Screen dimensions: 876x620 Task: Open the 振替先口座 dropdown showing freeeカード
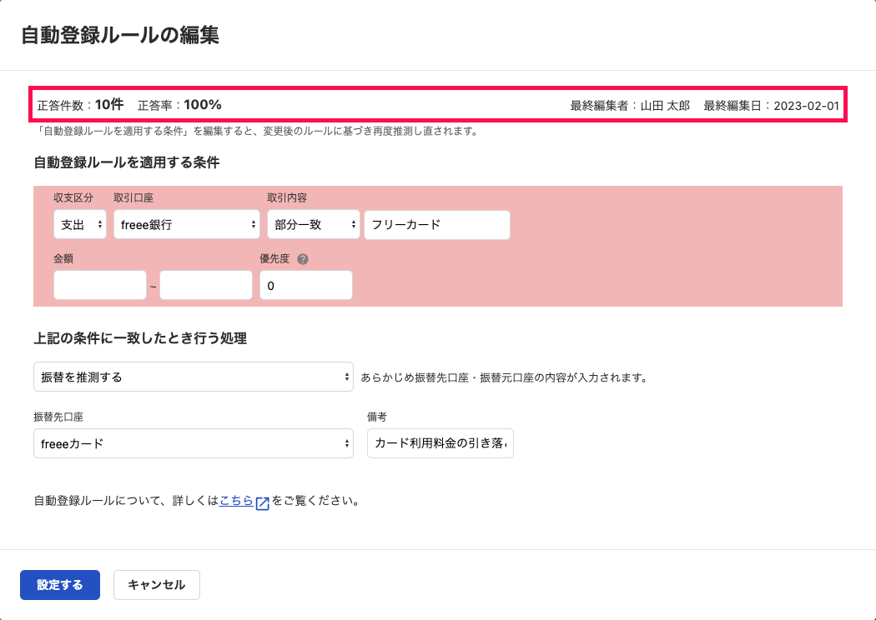(x=194, y=443)
